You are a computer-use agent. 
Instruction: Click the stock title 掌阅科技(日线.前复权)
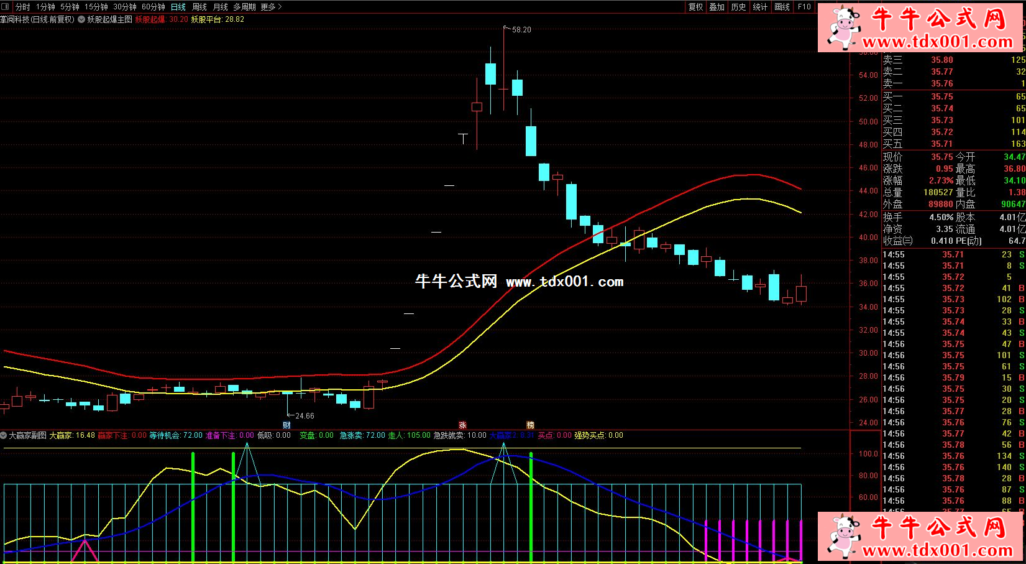pos(37,19)
